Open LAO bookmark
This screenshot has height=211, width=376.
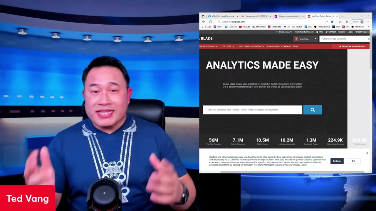336,27
